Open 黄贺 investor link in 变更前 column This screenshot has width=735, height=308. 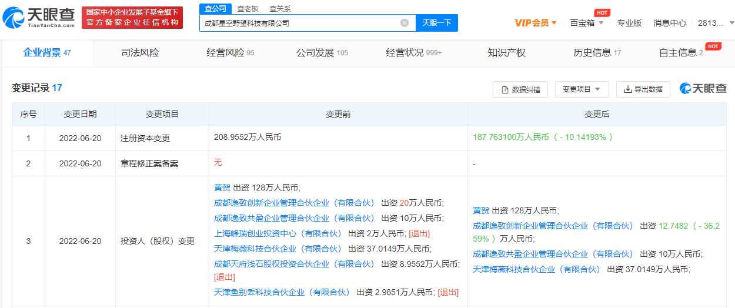(x=222, y=188)
